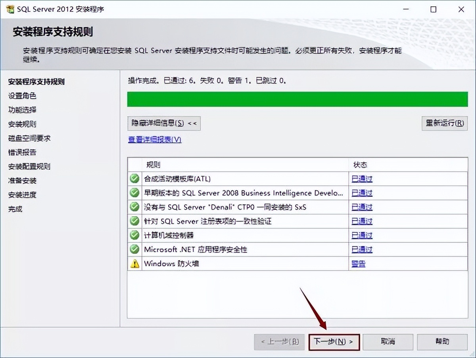Click the 下一步(N) button
The width and height of the screenshot is (476, 358).
click(334, 342)
